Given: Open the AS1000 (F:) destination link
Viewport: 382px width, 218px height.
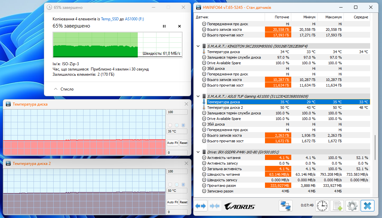Looking at the screenshot, I should 134,19.
